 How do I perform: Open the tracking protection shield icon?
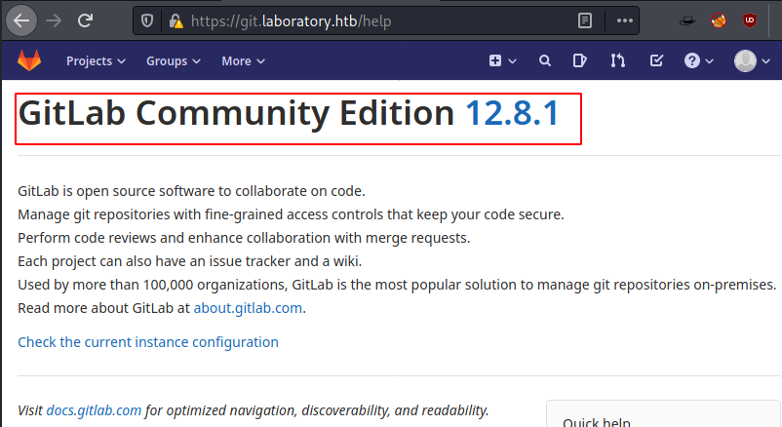point(147,20)
